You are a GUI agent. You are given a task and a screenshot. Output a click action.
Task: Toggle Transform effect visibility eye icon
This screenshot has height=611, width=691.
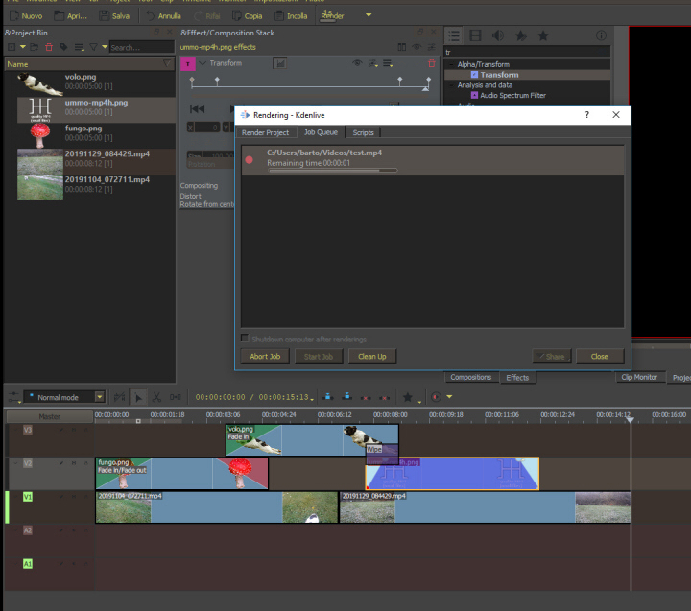coord(357,63)
